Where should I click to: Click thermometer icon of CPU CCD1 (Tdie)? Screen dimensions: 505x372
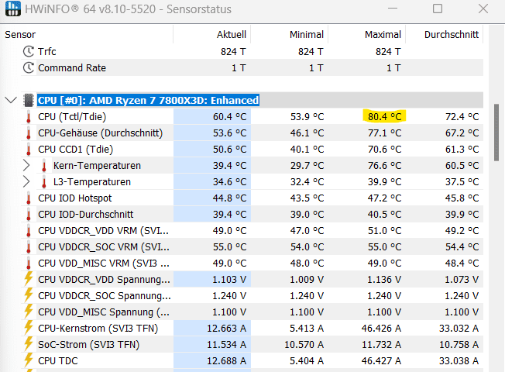tap(29, 150)
